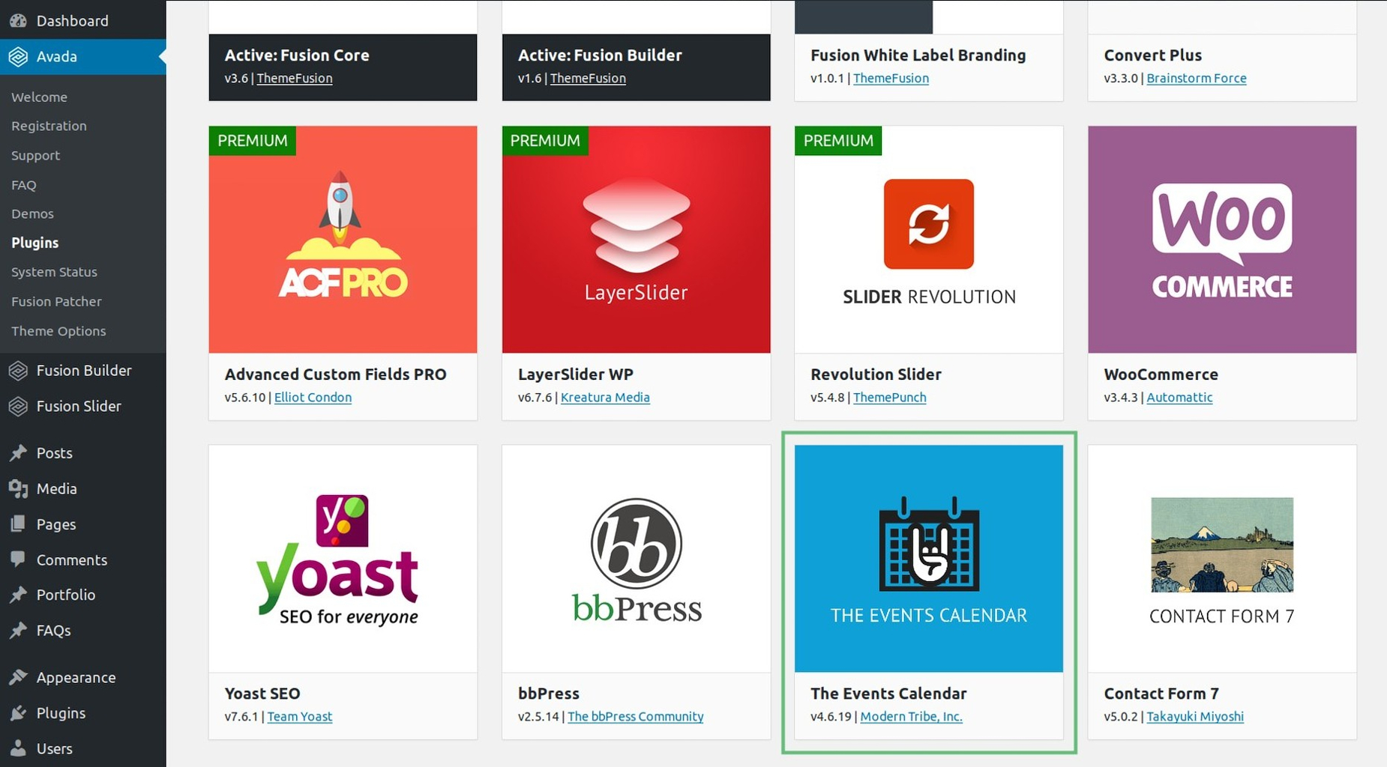Open Registration submenu item
Viewport: 1387px width, 767px height.
click(x=49, y=126)
